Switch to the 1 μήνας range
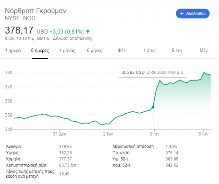Viewport: 219px width, 184px height. click(x=67, y=50)
